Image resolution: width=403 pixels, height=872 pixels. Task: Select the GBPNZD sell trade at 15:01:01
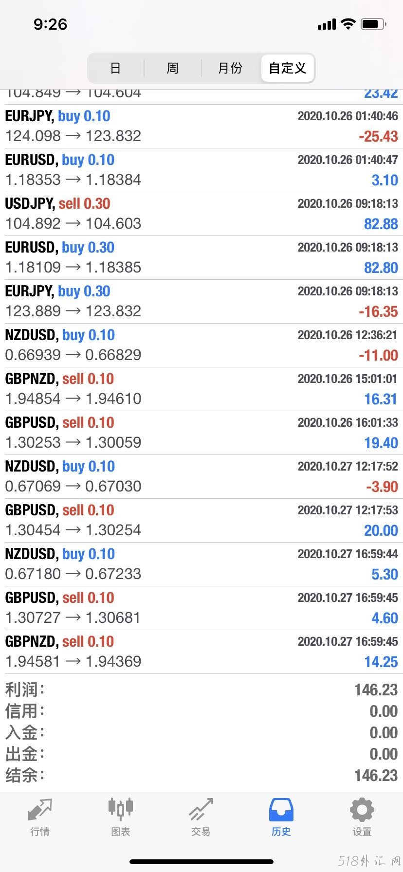click(201, 389)
